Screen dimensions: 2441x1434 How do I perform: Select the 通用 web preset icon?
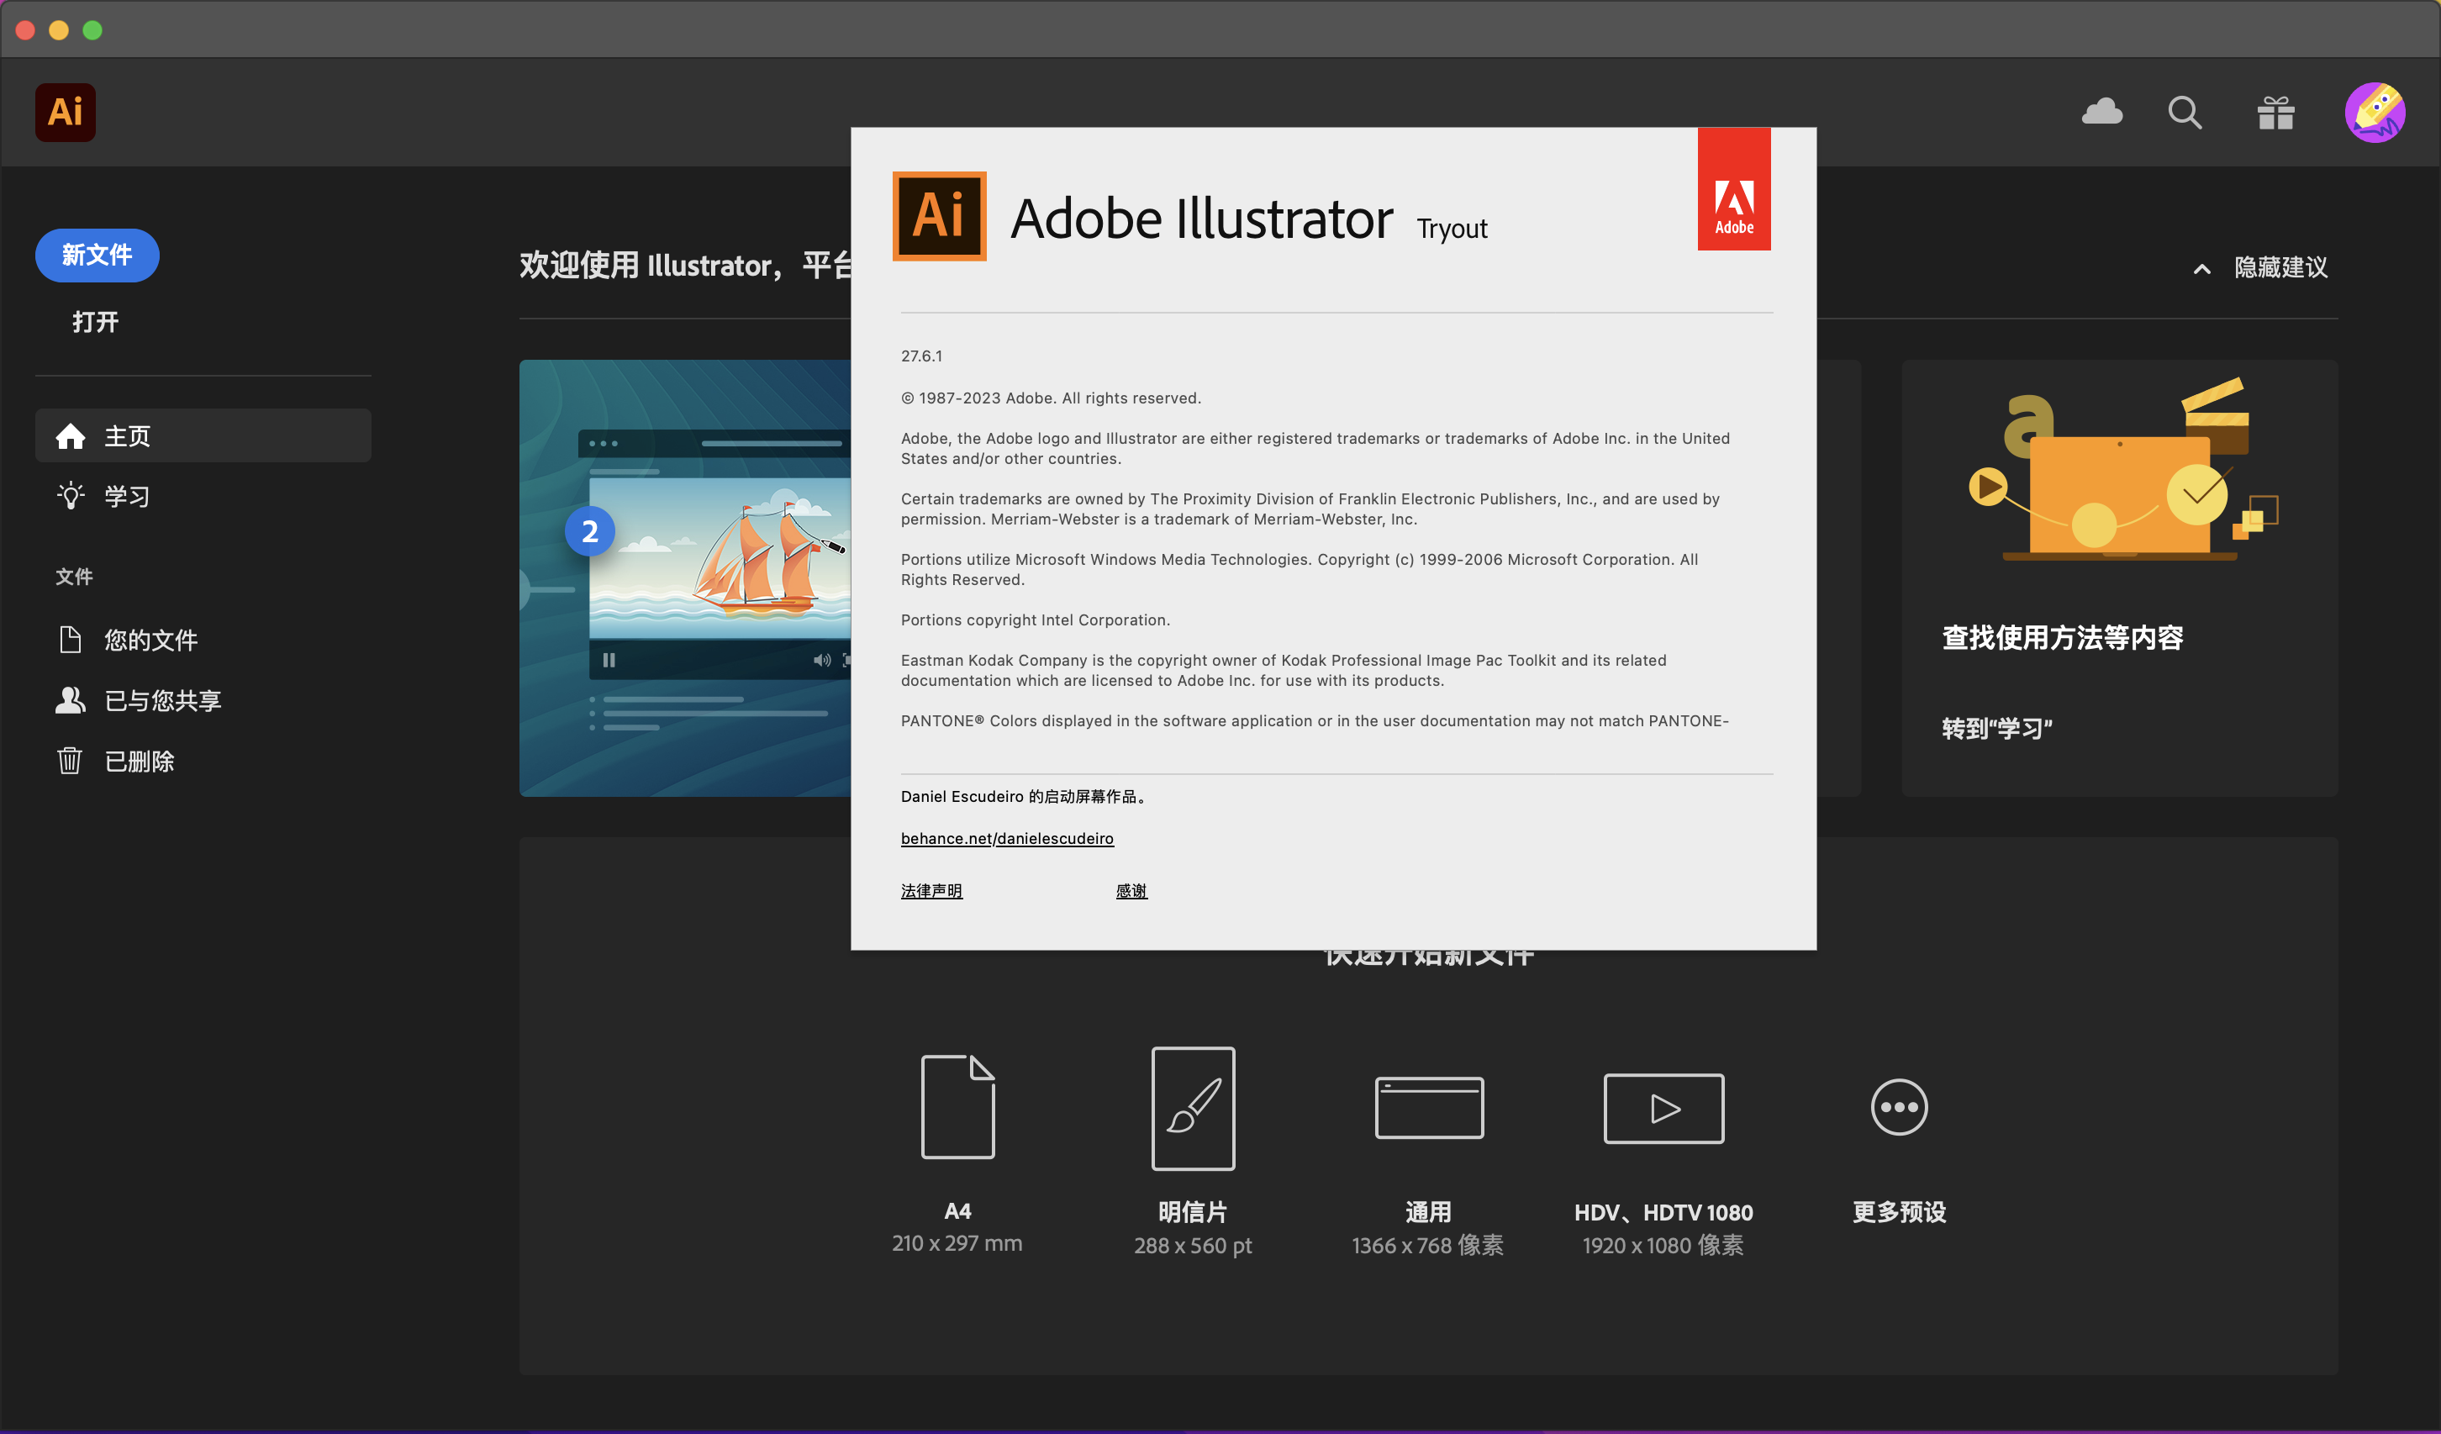[1429, 1108]
